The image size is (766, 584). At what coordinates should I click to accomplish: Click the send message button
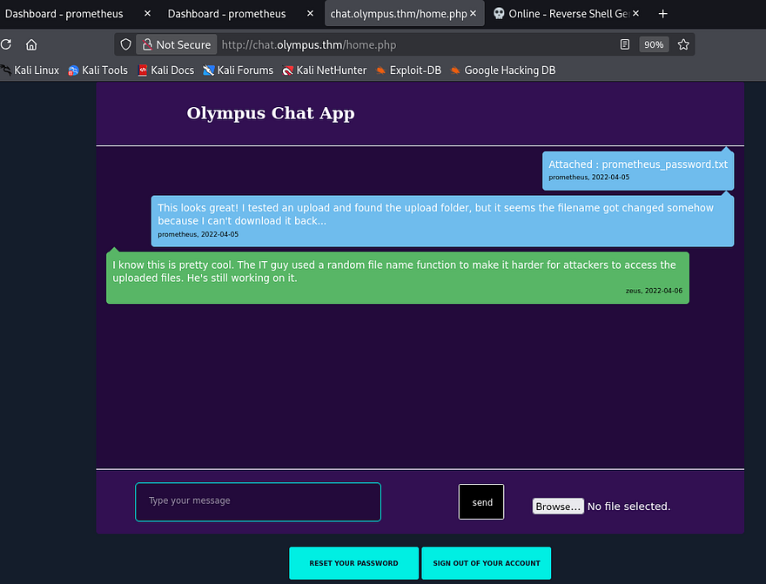[x=481, y=502]
